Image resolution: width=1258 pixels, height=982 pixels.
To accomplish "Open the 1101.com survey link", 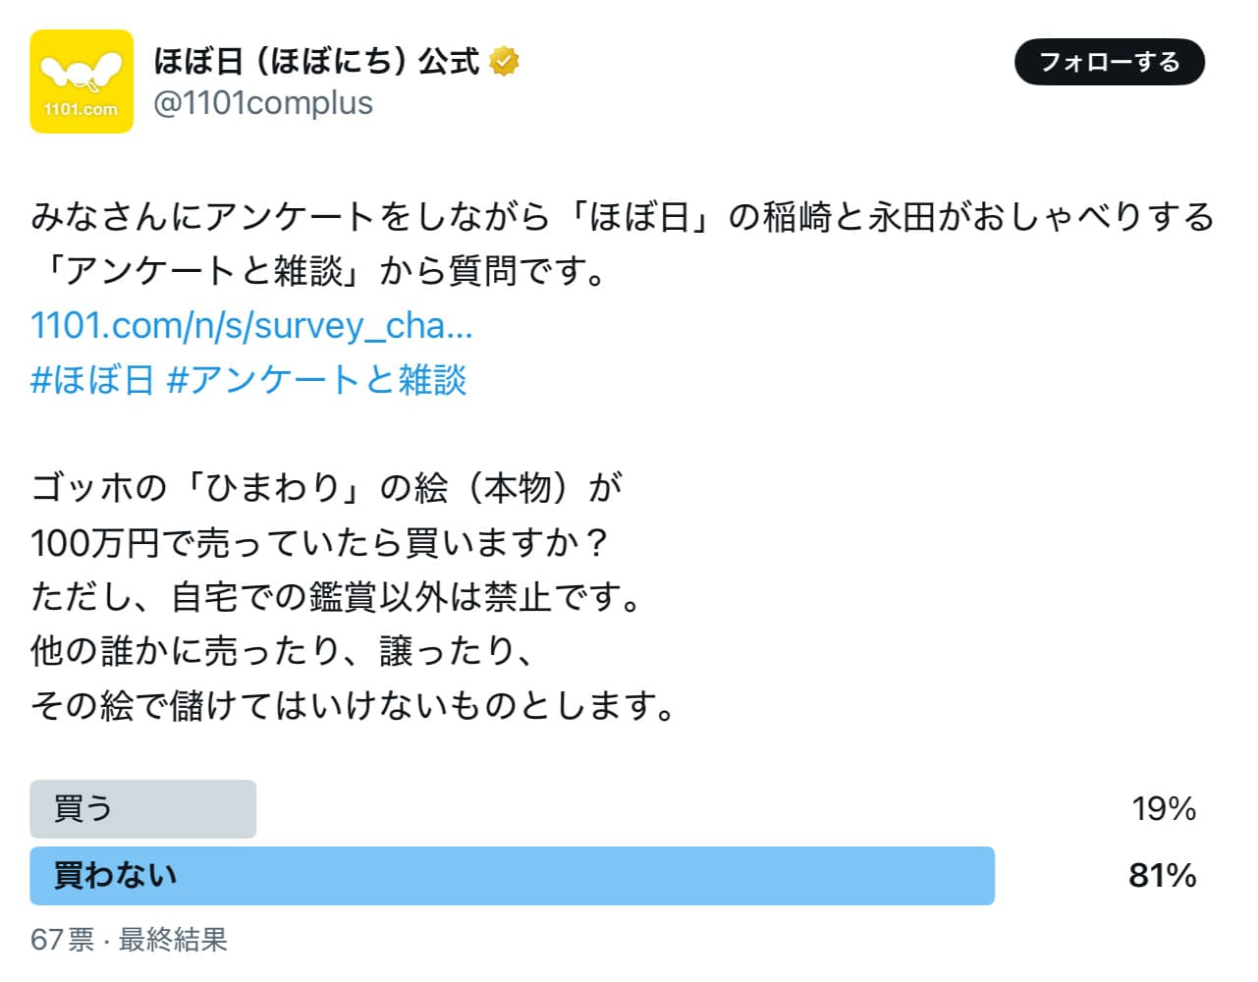I will tap(251, 326).
